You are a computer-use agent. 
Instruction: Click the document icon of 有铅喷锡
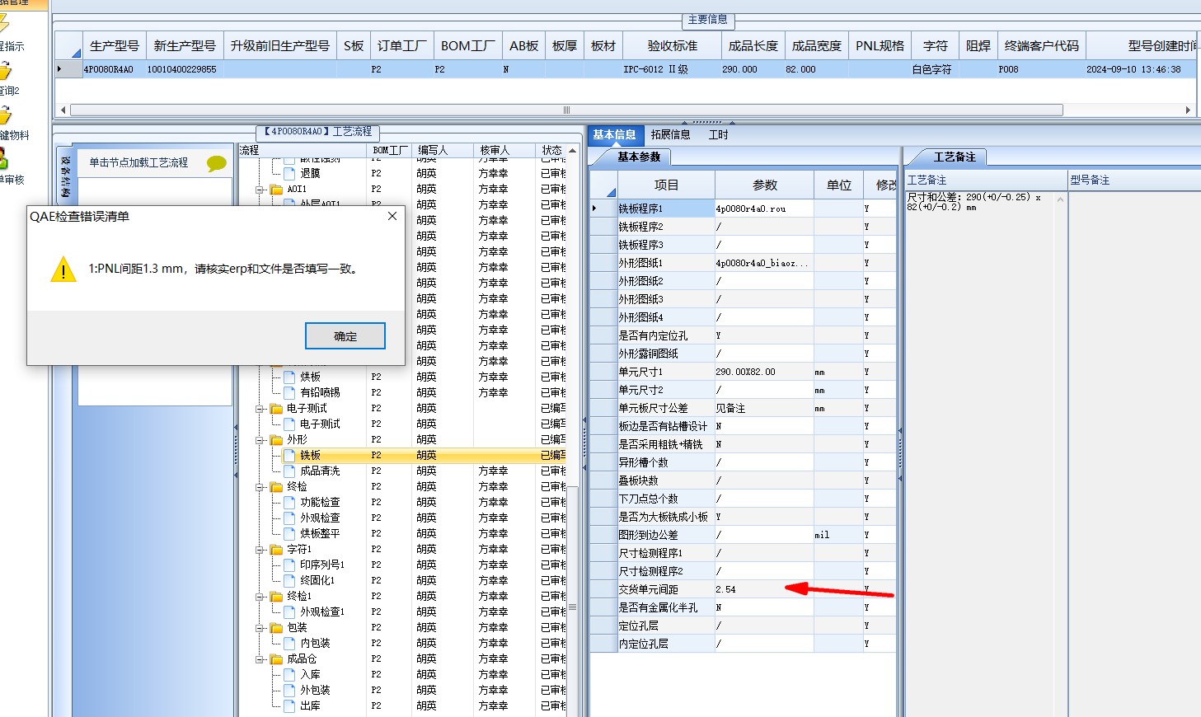point(289,392)
